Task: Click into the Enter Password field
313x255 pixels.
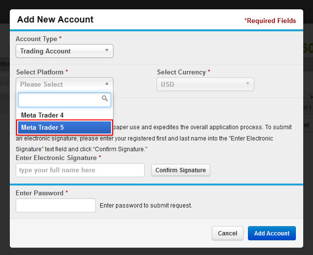Action: tap(56, 205)
